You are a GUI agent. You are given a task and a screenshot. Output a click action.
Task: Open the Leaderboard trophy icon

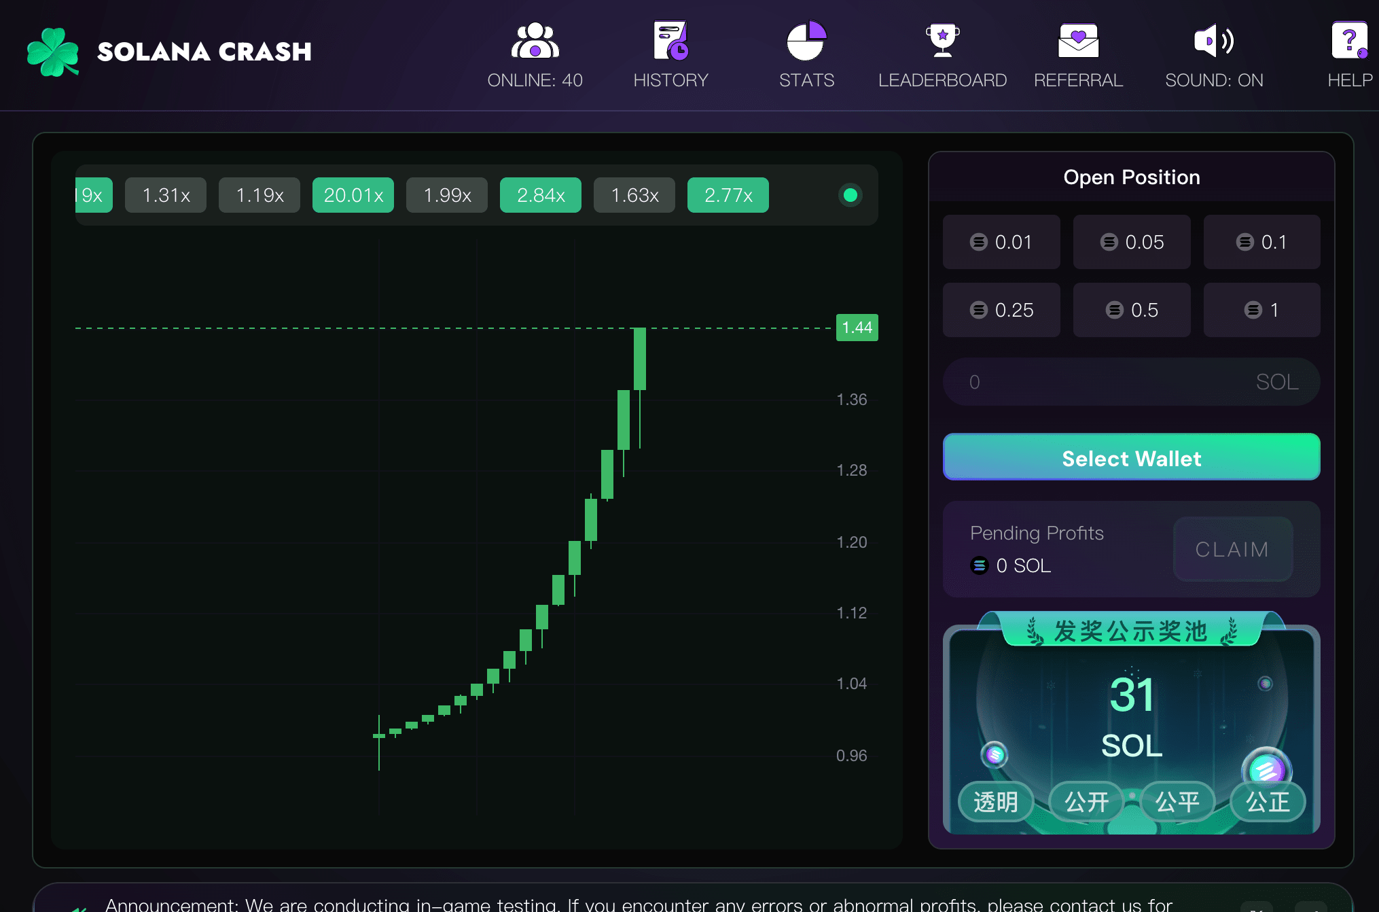pos(942,41)
